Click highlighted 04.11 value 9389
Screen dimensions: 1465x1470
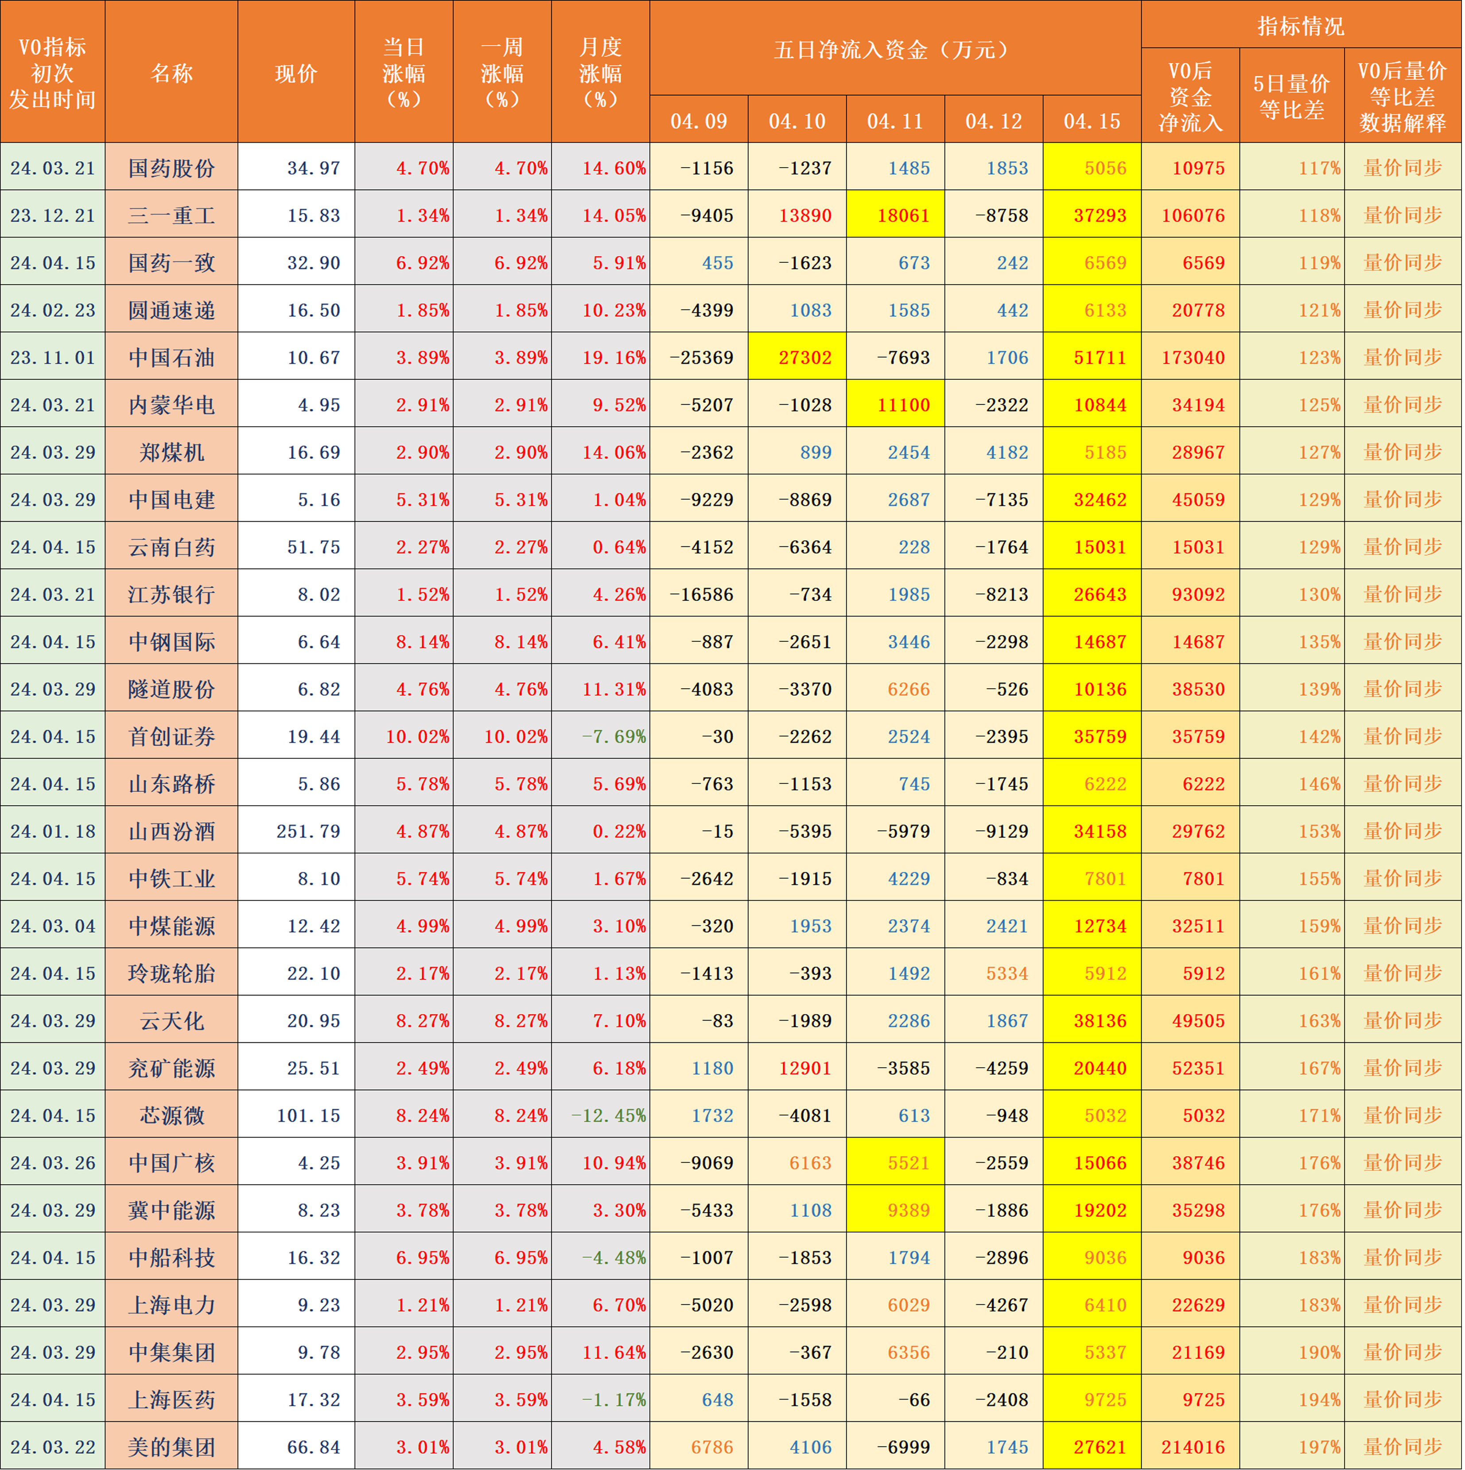click(909, 1210)
